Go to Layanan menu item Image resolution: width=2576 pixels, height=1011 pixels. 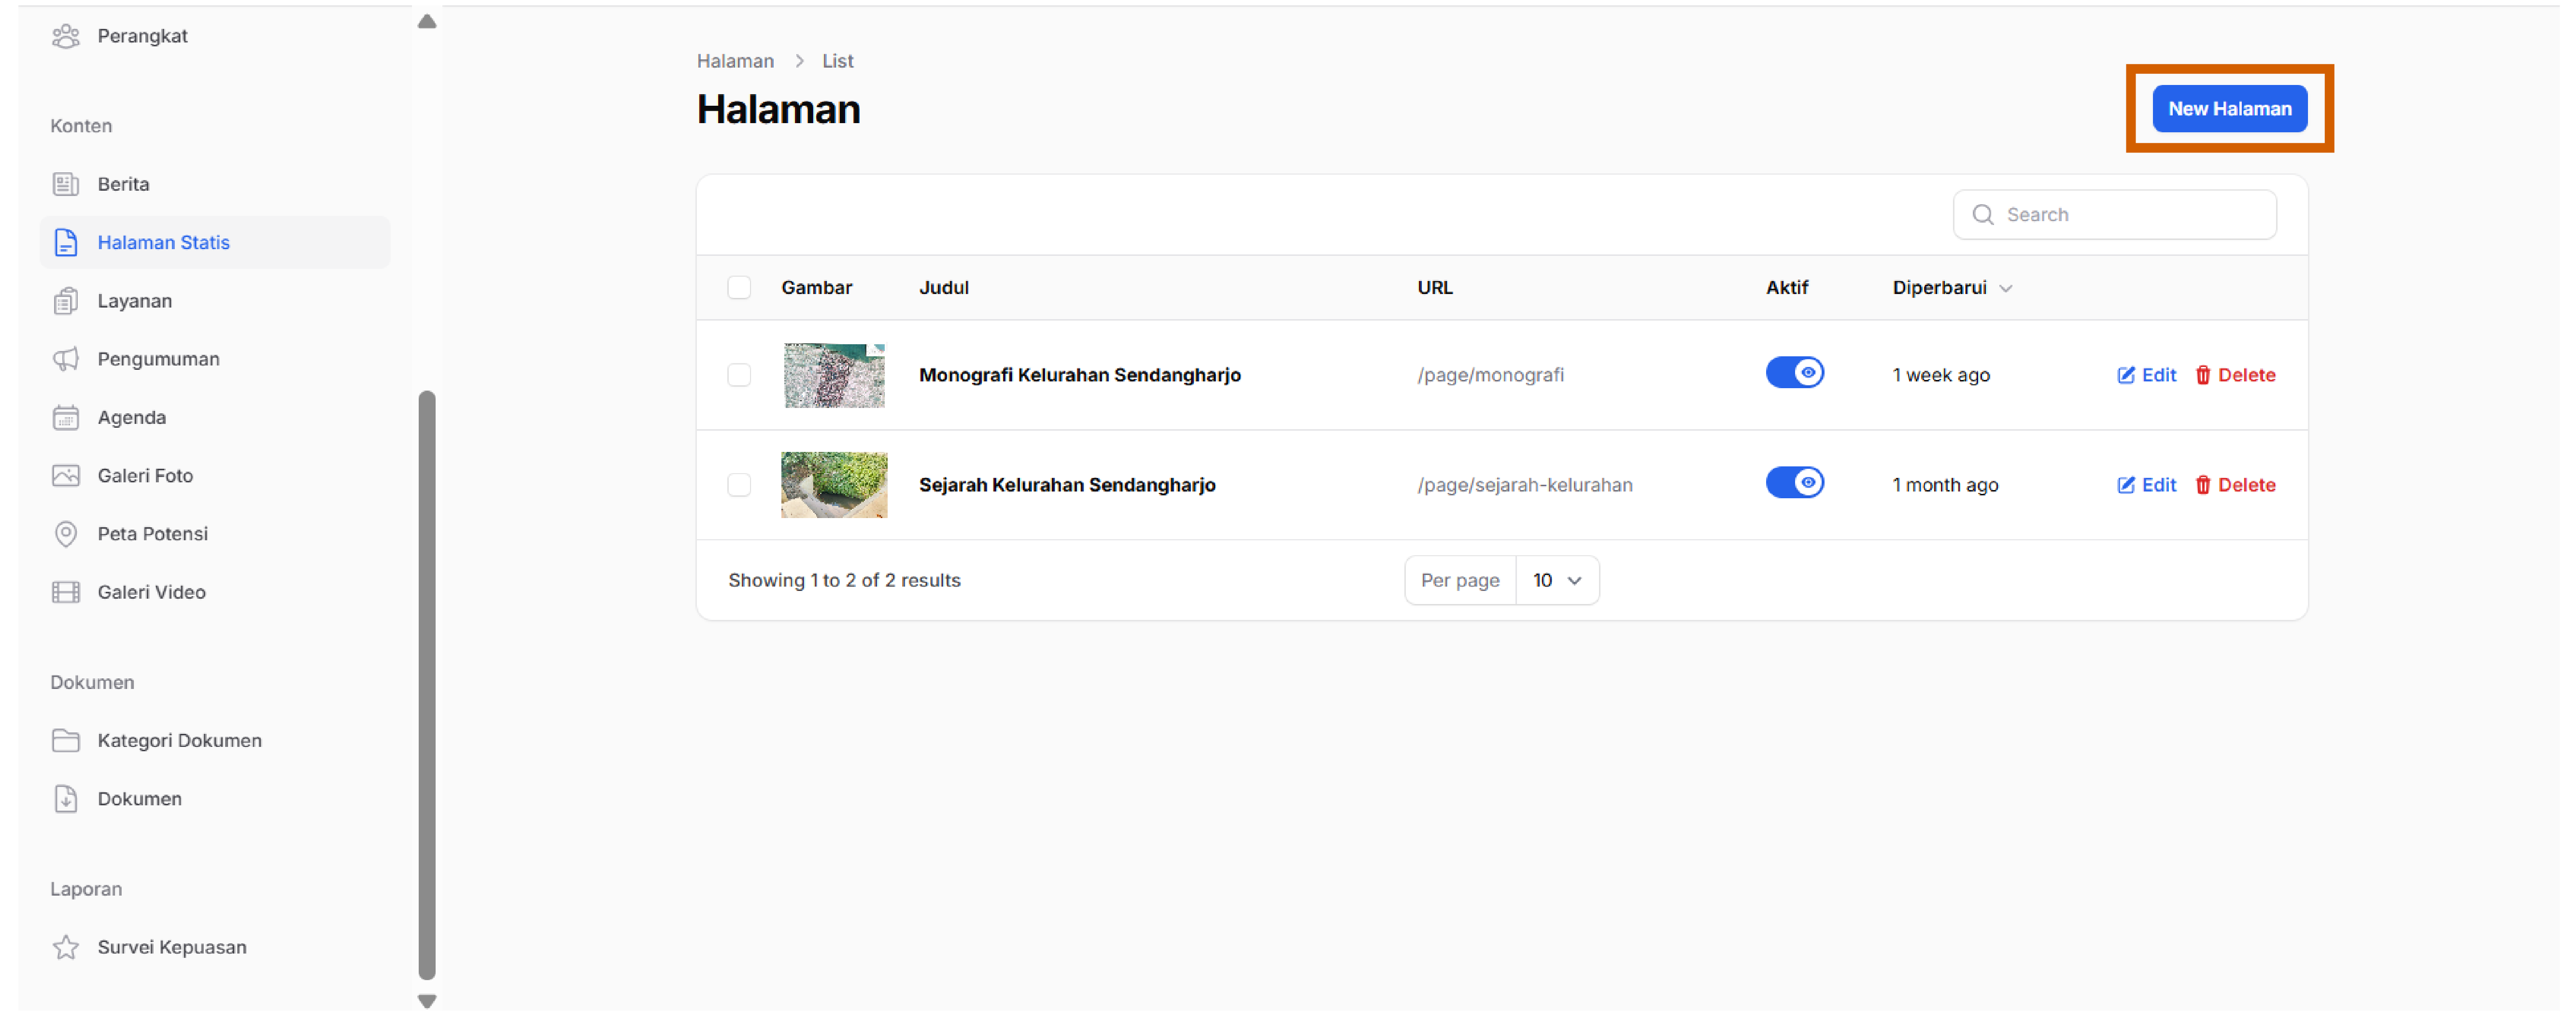coord(215,301)
